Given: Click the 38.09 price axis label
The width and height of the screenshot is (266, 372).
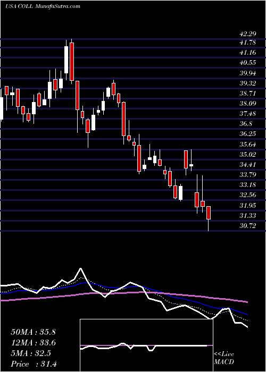Looking at the screenshot, I should tap(248, 104).
